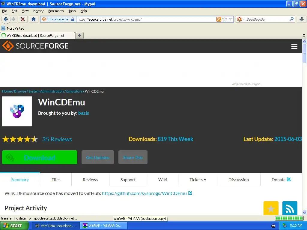Screen dimensions: 307x230
Task: Click the sourceforge.net site identity button
Action: 58,19
